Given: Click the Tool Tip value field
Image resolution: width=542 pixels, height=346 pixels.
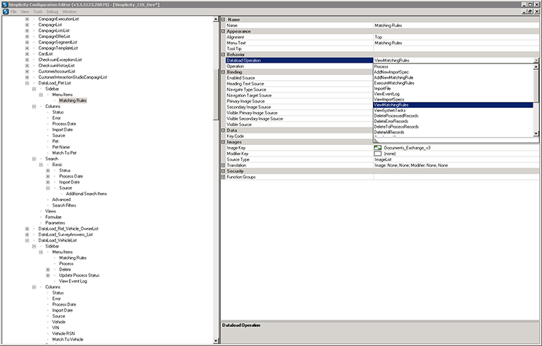Looking at the screenshot, I should pos(456,49).
